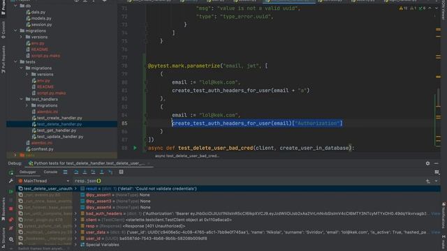Step Out in debugger toolbar
Screen dimensions: 447x251
102,172
